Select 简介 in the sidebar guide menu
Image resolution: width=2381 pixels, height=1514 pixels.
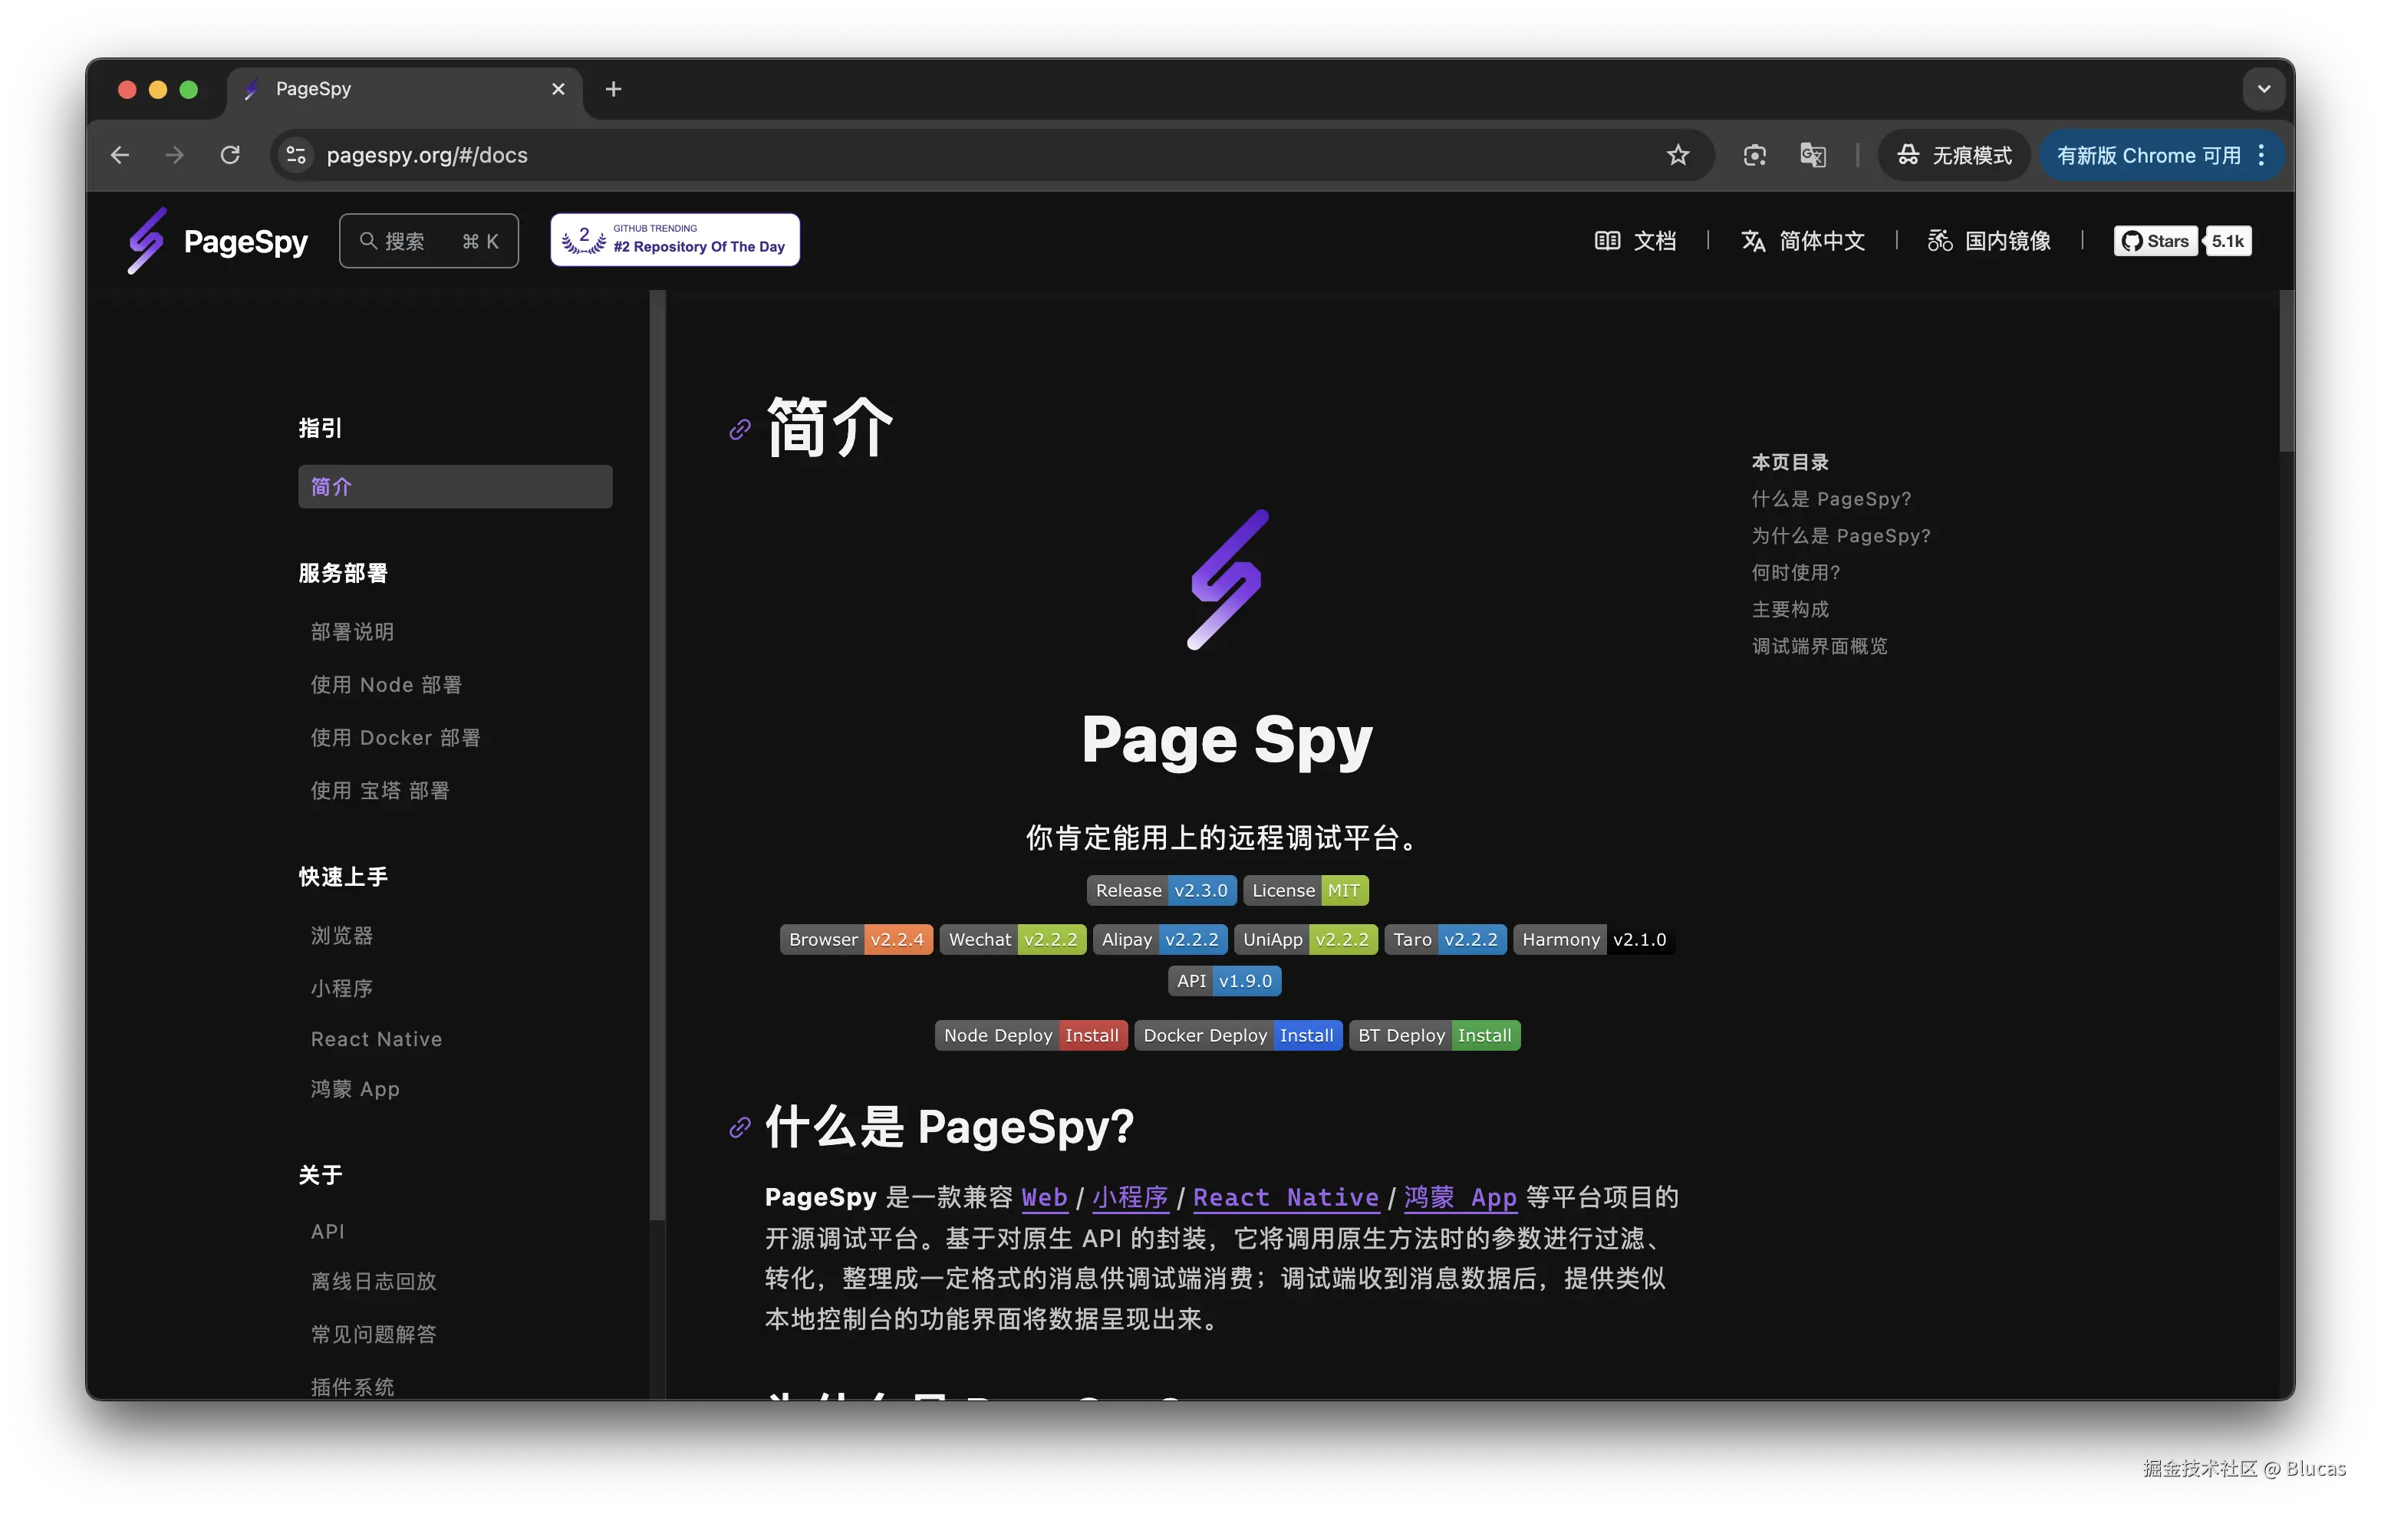(455, 486)
